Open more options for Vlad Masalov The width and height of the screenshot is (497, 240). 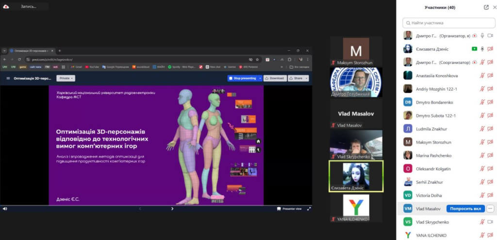coord(490,209)
